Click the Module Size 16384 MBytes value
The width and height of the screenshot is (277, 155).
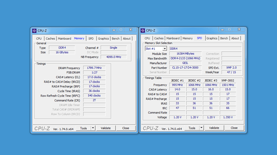point(185,54)
